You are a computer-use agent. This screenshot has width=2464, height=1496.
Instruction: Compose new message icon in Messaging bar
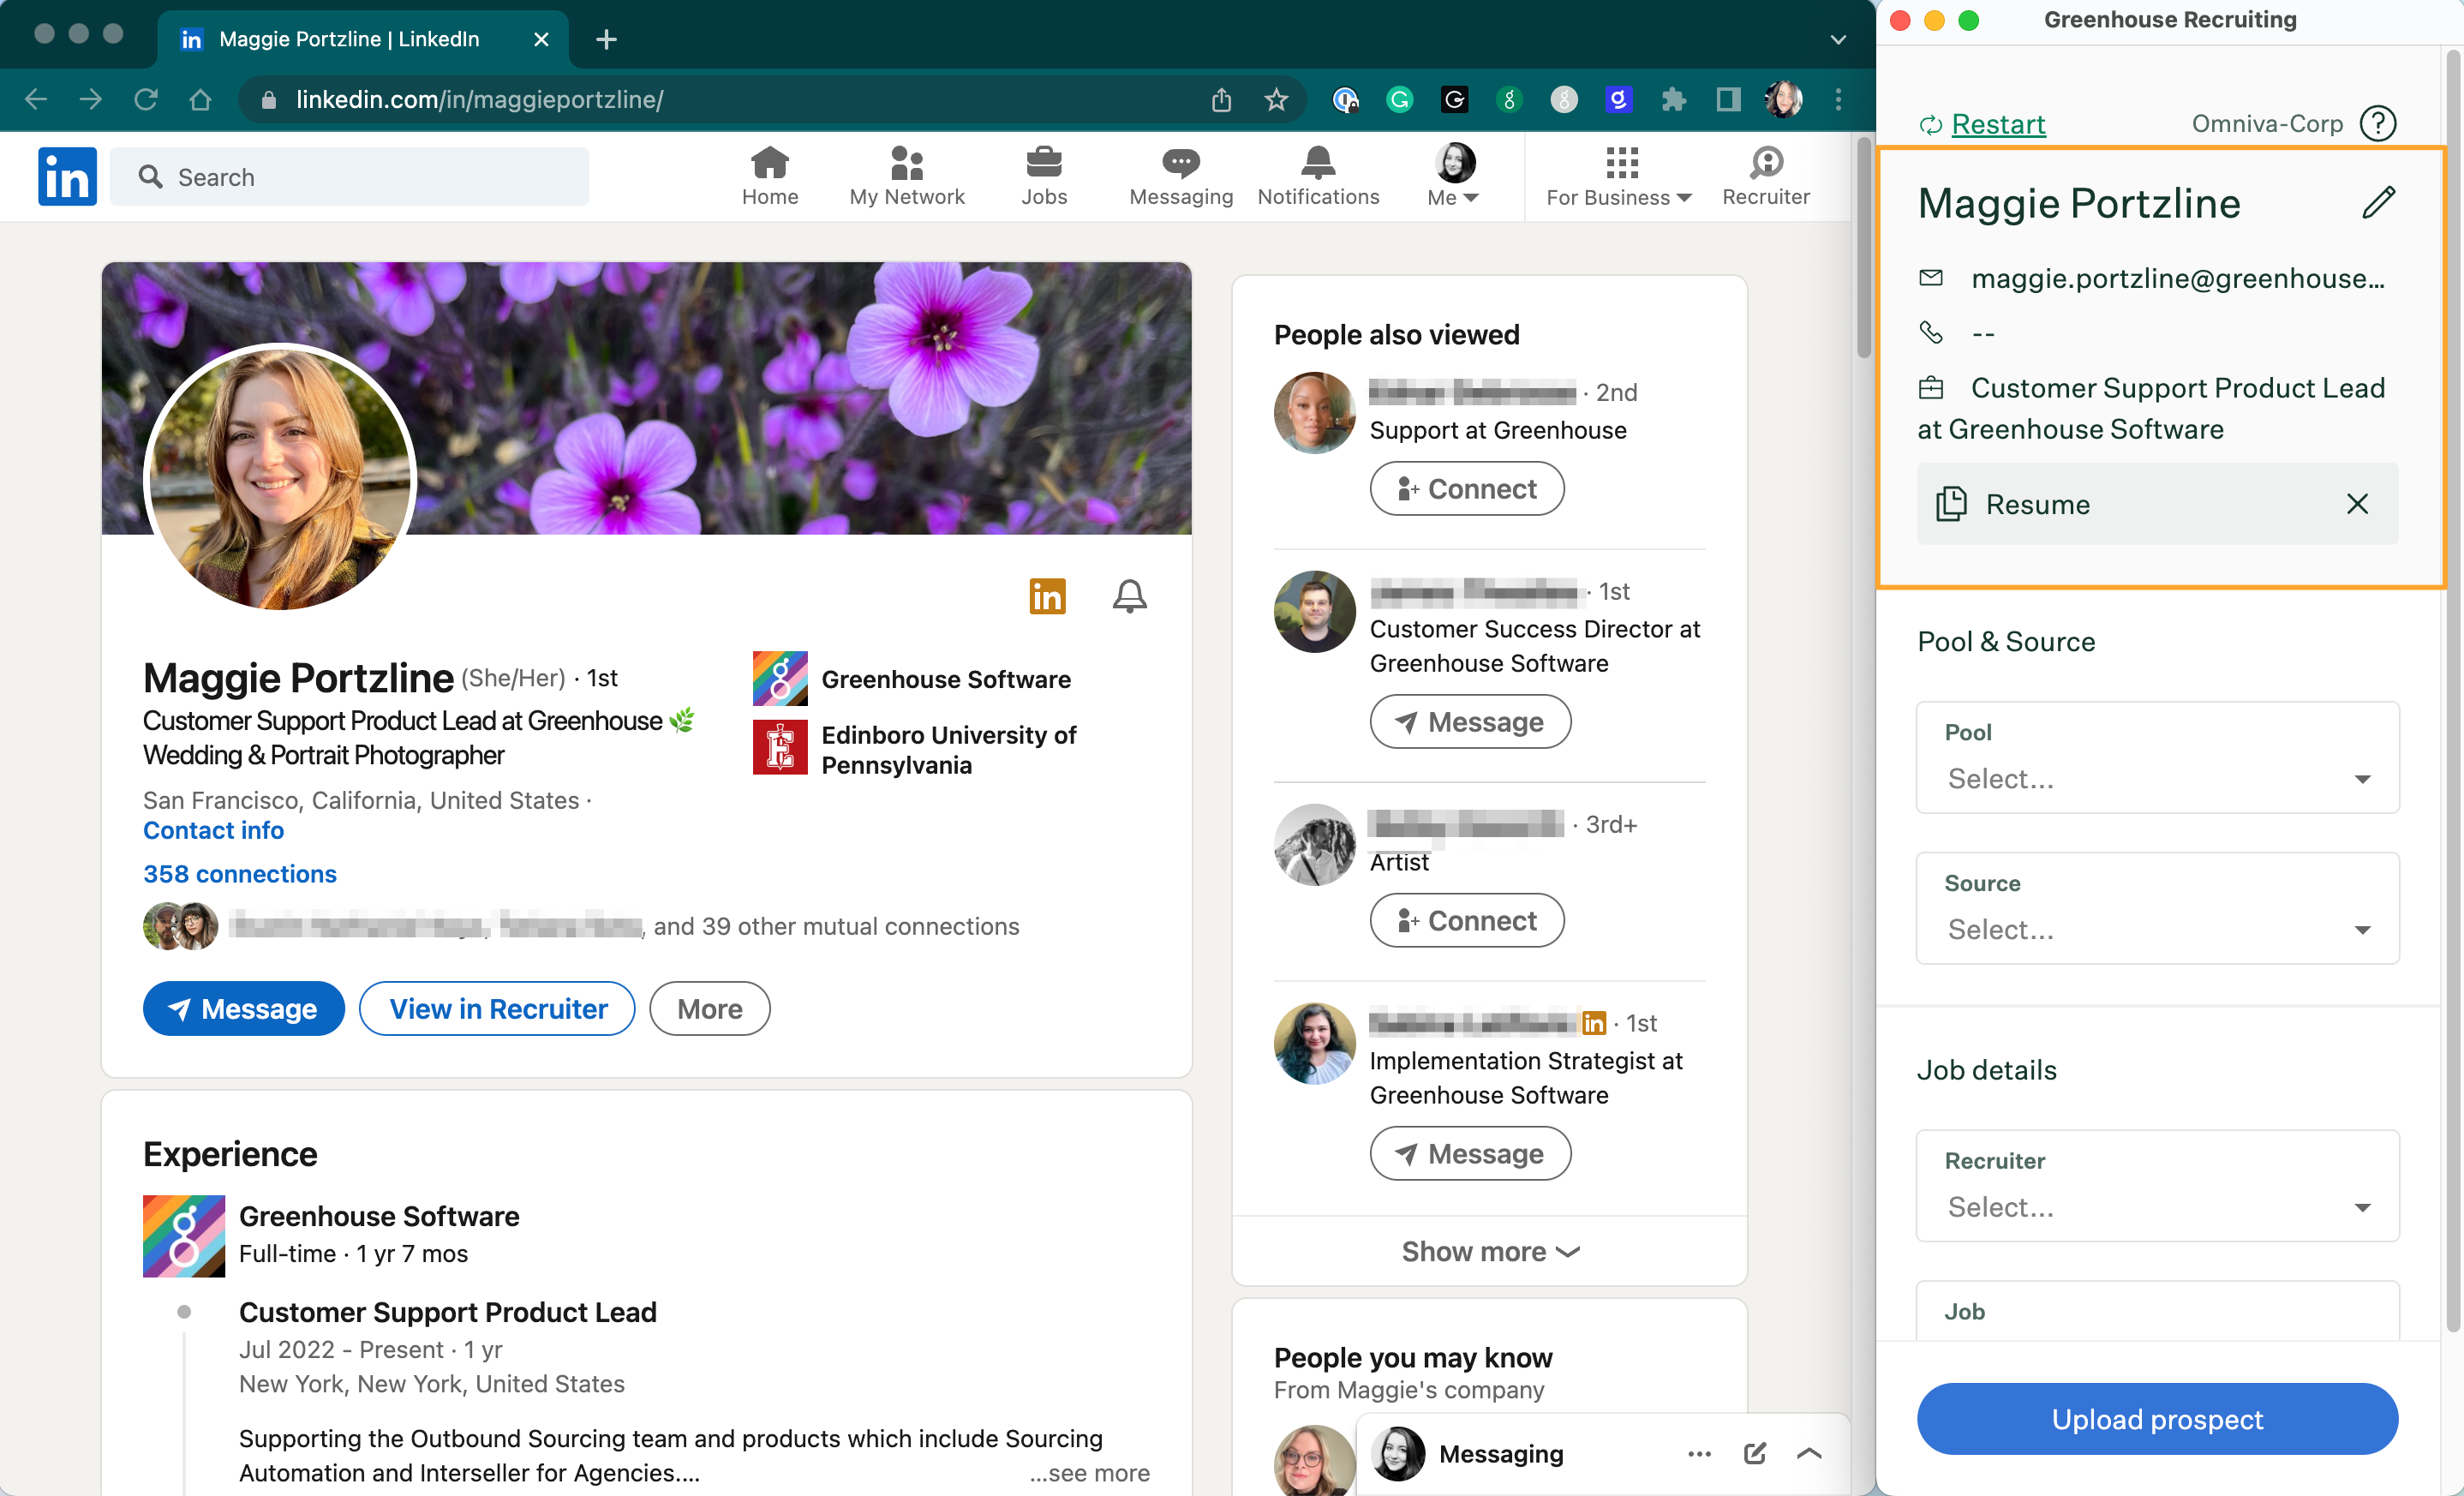tap(1754, 1453)
